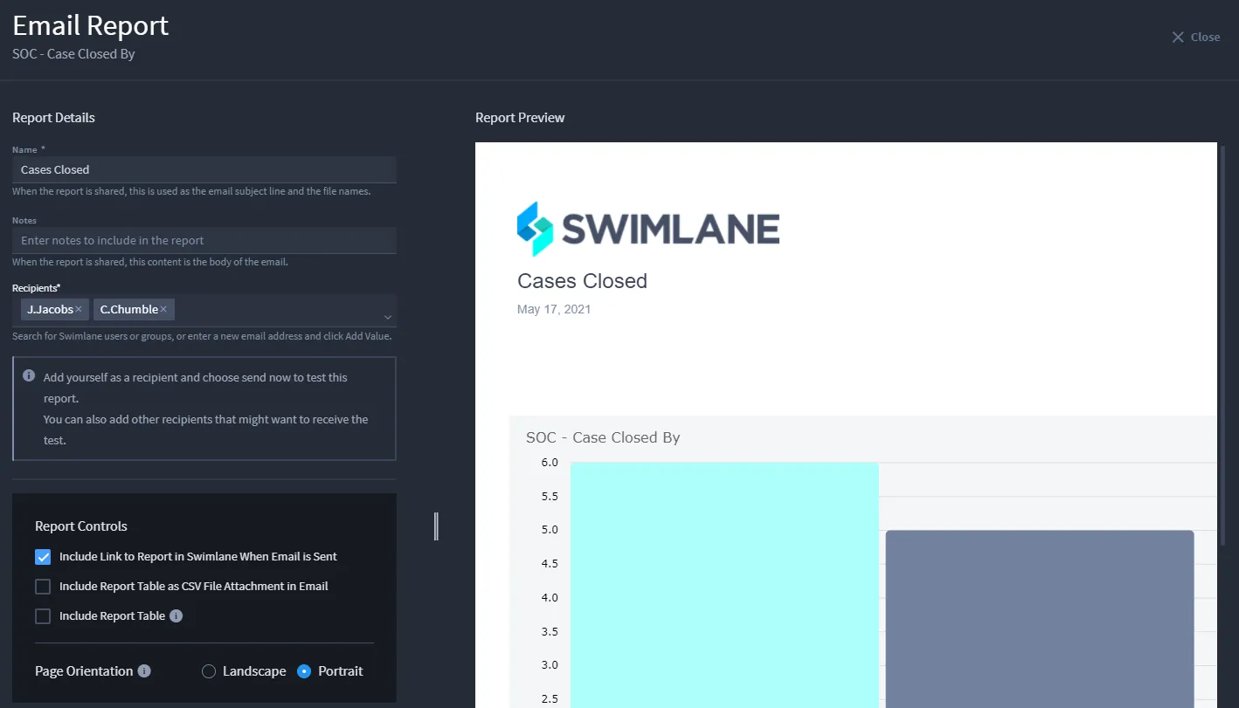Remove J.Jacobs from recipients
Viewport: 1239px width, 708px height.
[x=79, y=309]
